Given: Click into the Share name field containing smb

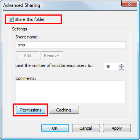Looking at the screenshot, I should (71, 45).
